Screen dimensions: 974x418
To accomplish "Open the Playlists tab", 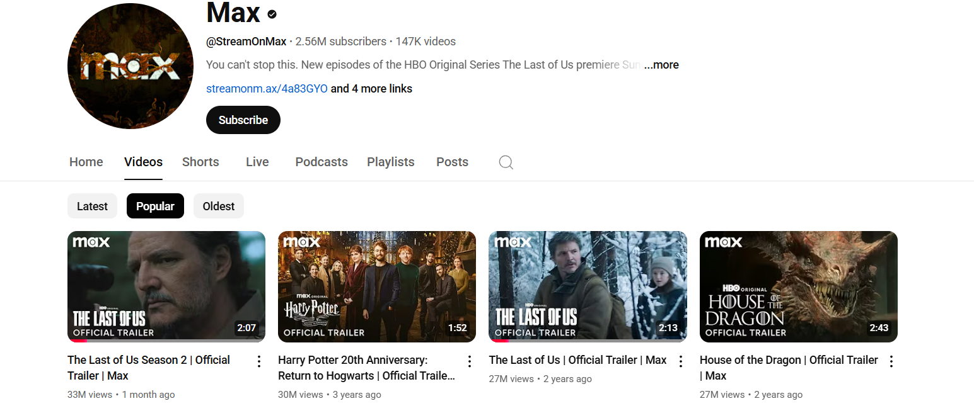I will coord(391,162).
